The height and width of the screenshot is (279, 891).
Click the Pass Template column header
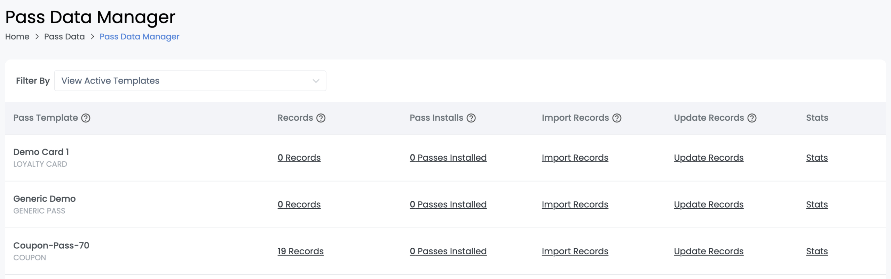point(46,118)
